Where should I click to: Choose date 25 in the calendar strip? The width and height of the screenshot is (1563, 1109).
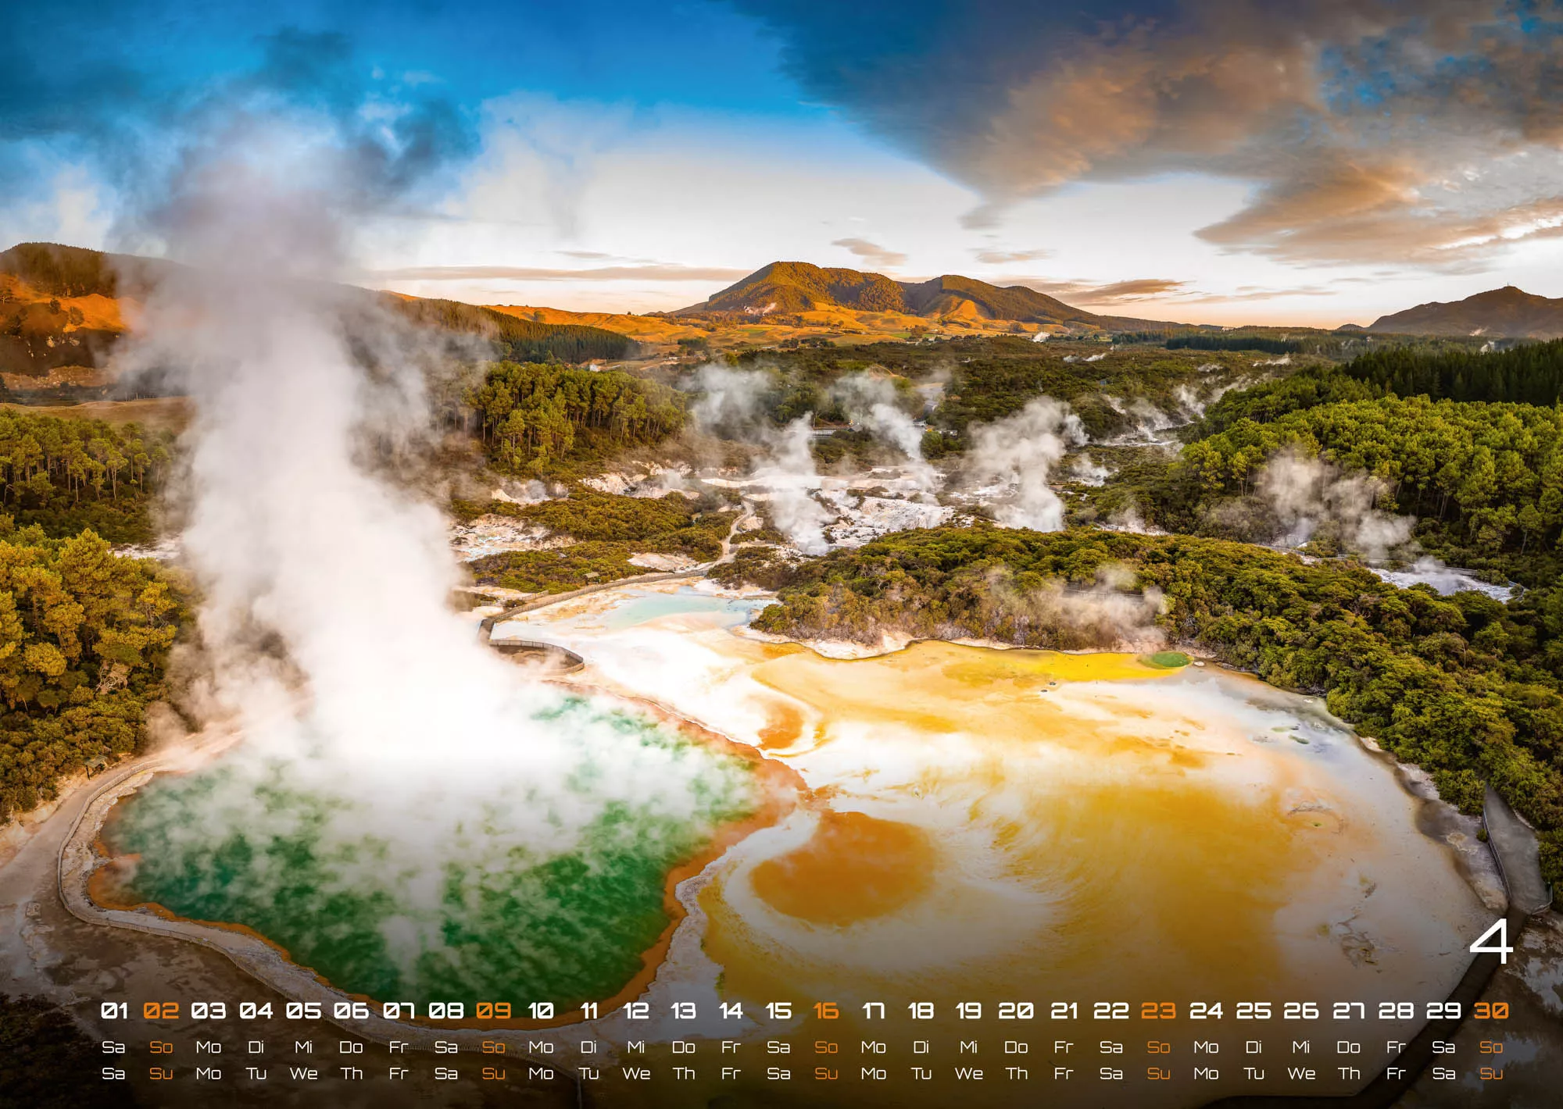1254,1011
